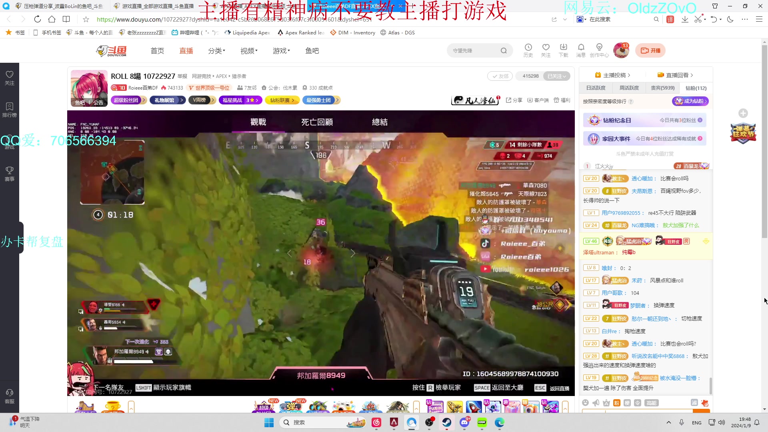The image size is (768, 432).
Task: Open 福星挑战 lucky star challenge
Action: 240,100
